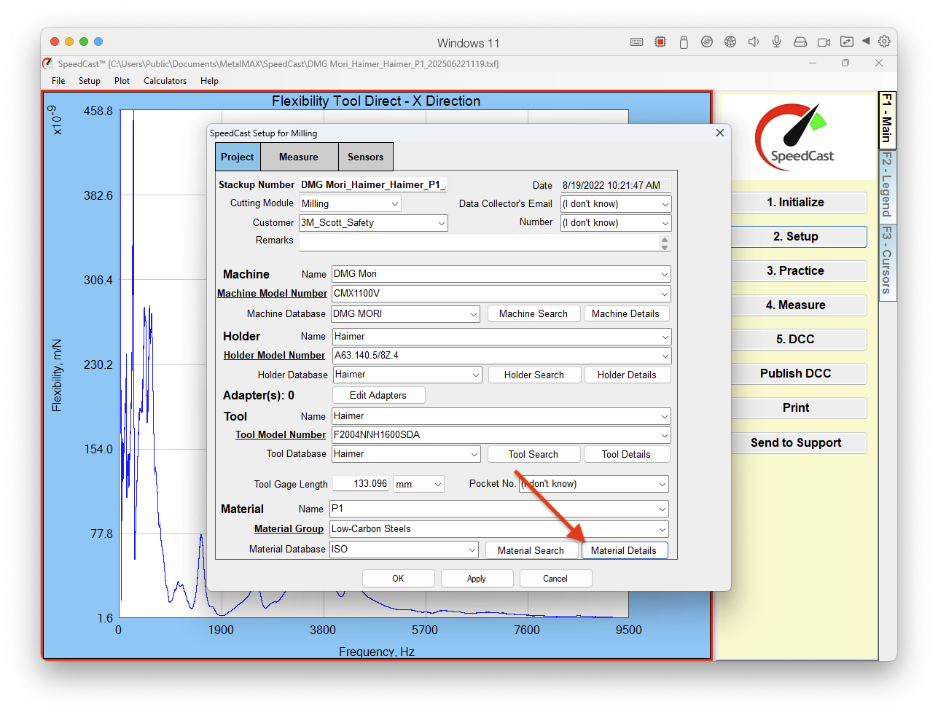Click the Holder Search button
The image size is (938, 715).
(x=534, y=375)
